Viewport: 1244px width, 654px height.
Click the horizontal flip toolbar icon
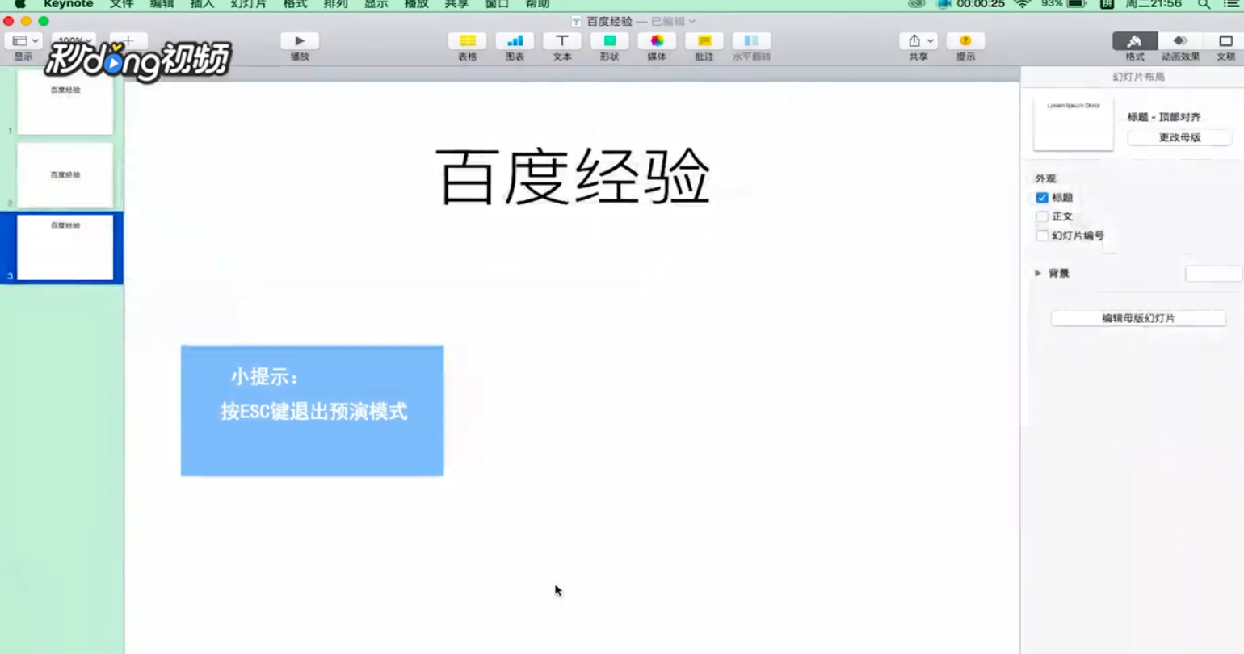tap(751, 41)
